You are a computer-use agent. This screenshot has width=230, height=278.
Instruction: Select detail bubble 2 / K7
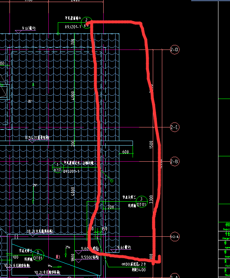(86, 23)
